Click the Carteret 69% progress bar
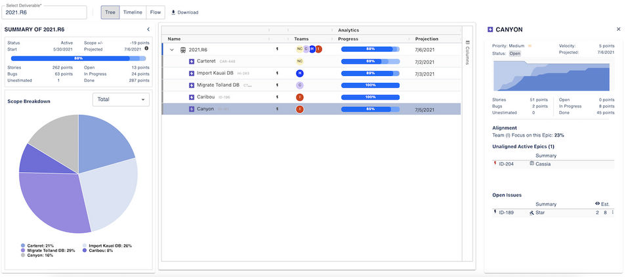 (370, 62)
